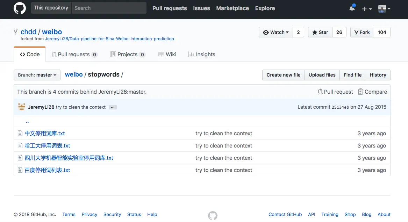Open the notifications bell
The image size is (408, 222).
(x=352, y=8)
